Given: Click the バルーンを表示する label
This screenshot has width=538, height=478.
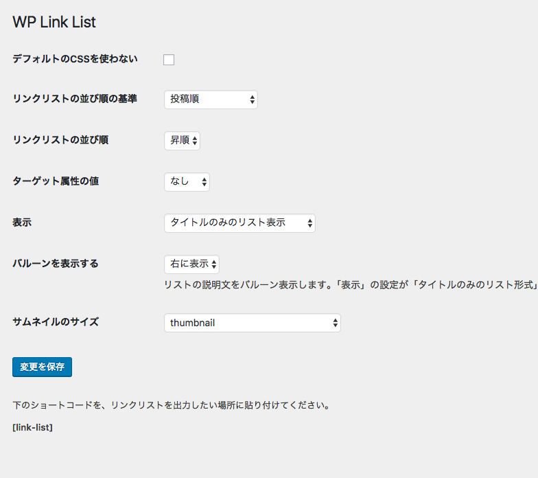Looking at the screenshot, I should tap(56, 264).
